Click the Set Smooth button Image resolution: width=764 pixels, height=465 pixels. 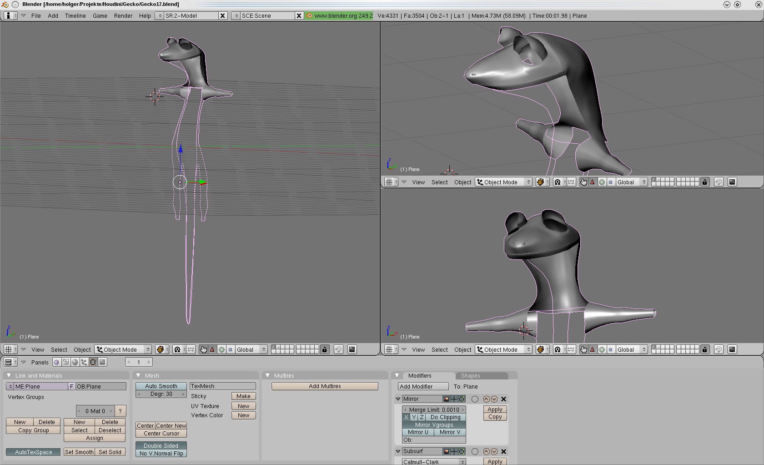click(x=79, y=452)
